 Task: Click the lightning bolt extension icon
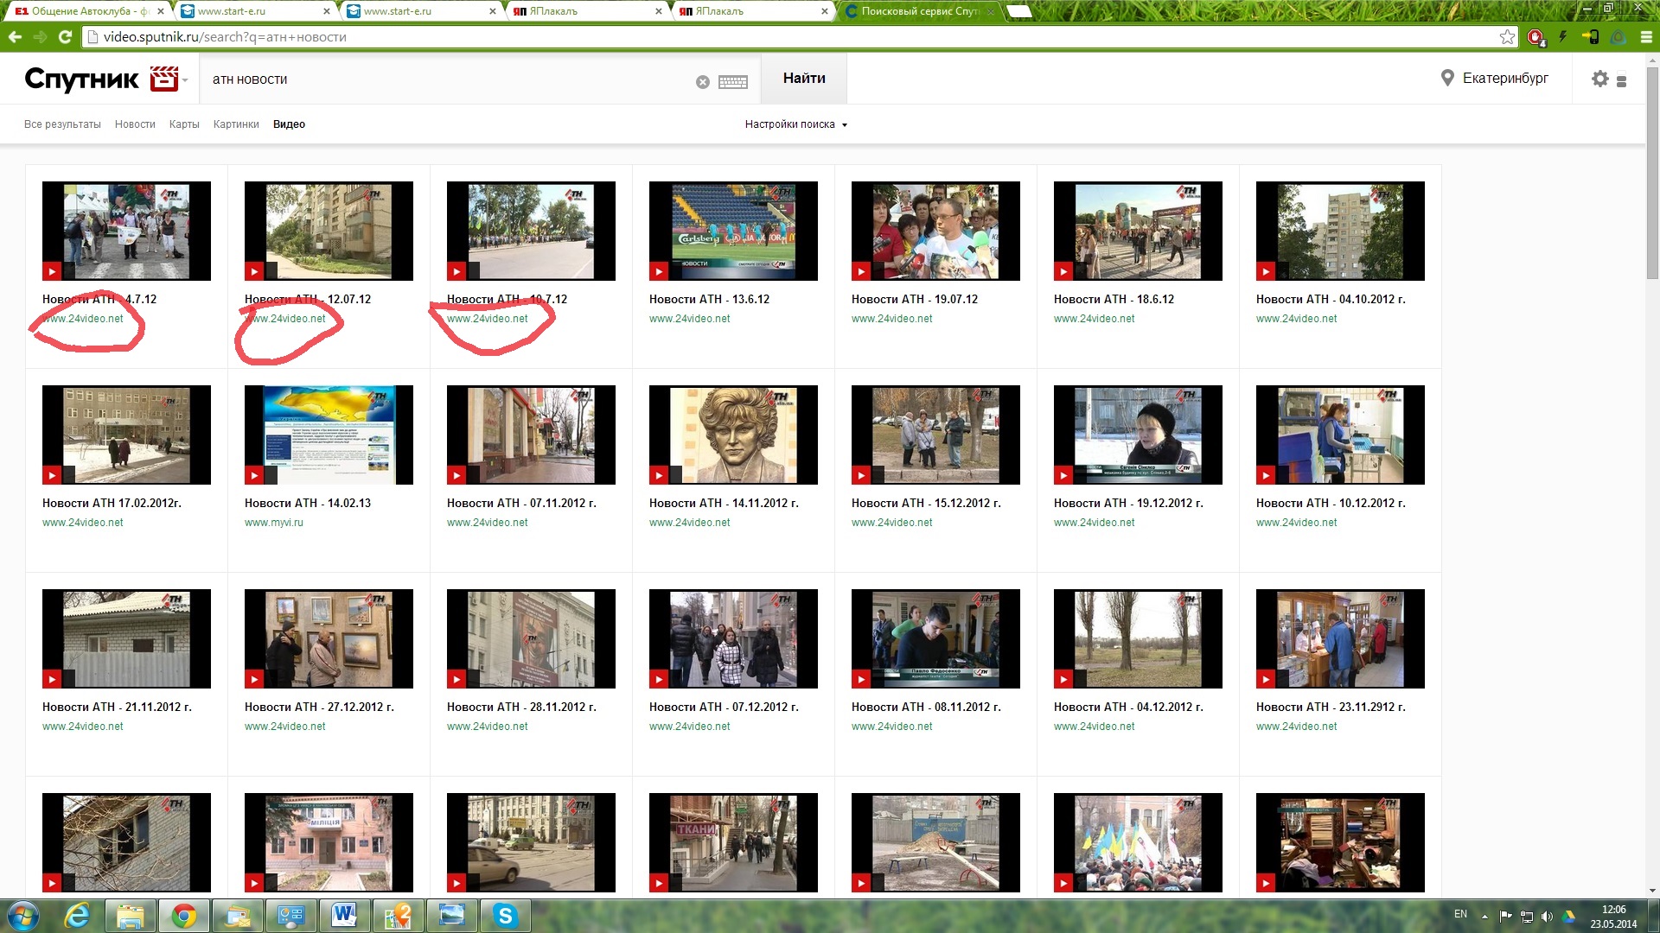(1562, 36)
